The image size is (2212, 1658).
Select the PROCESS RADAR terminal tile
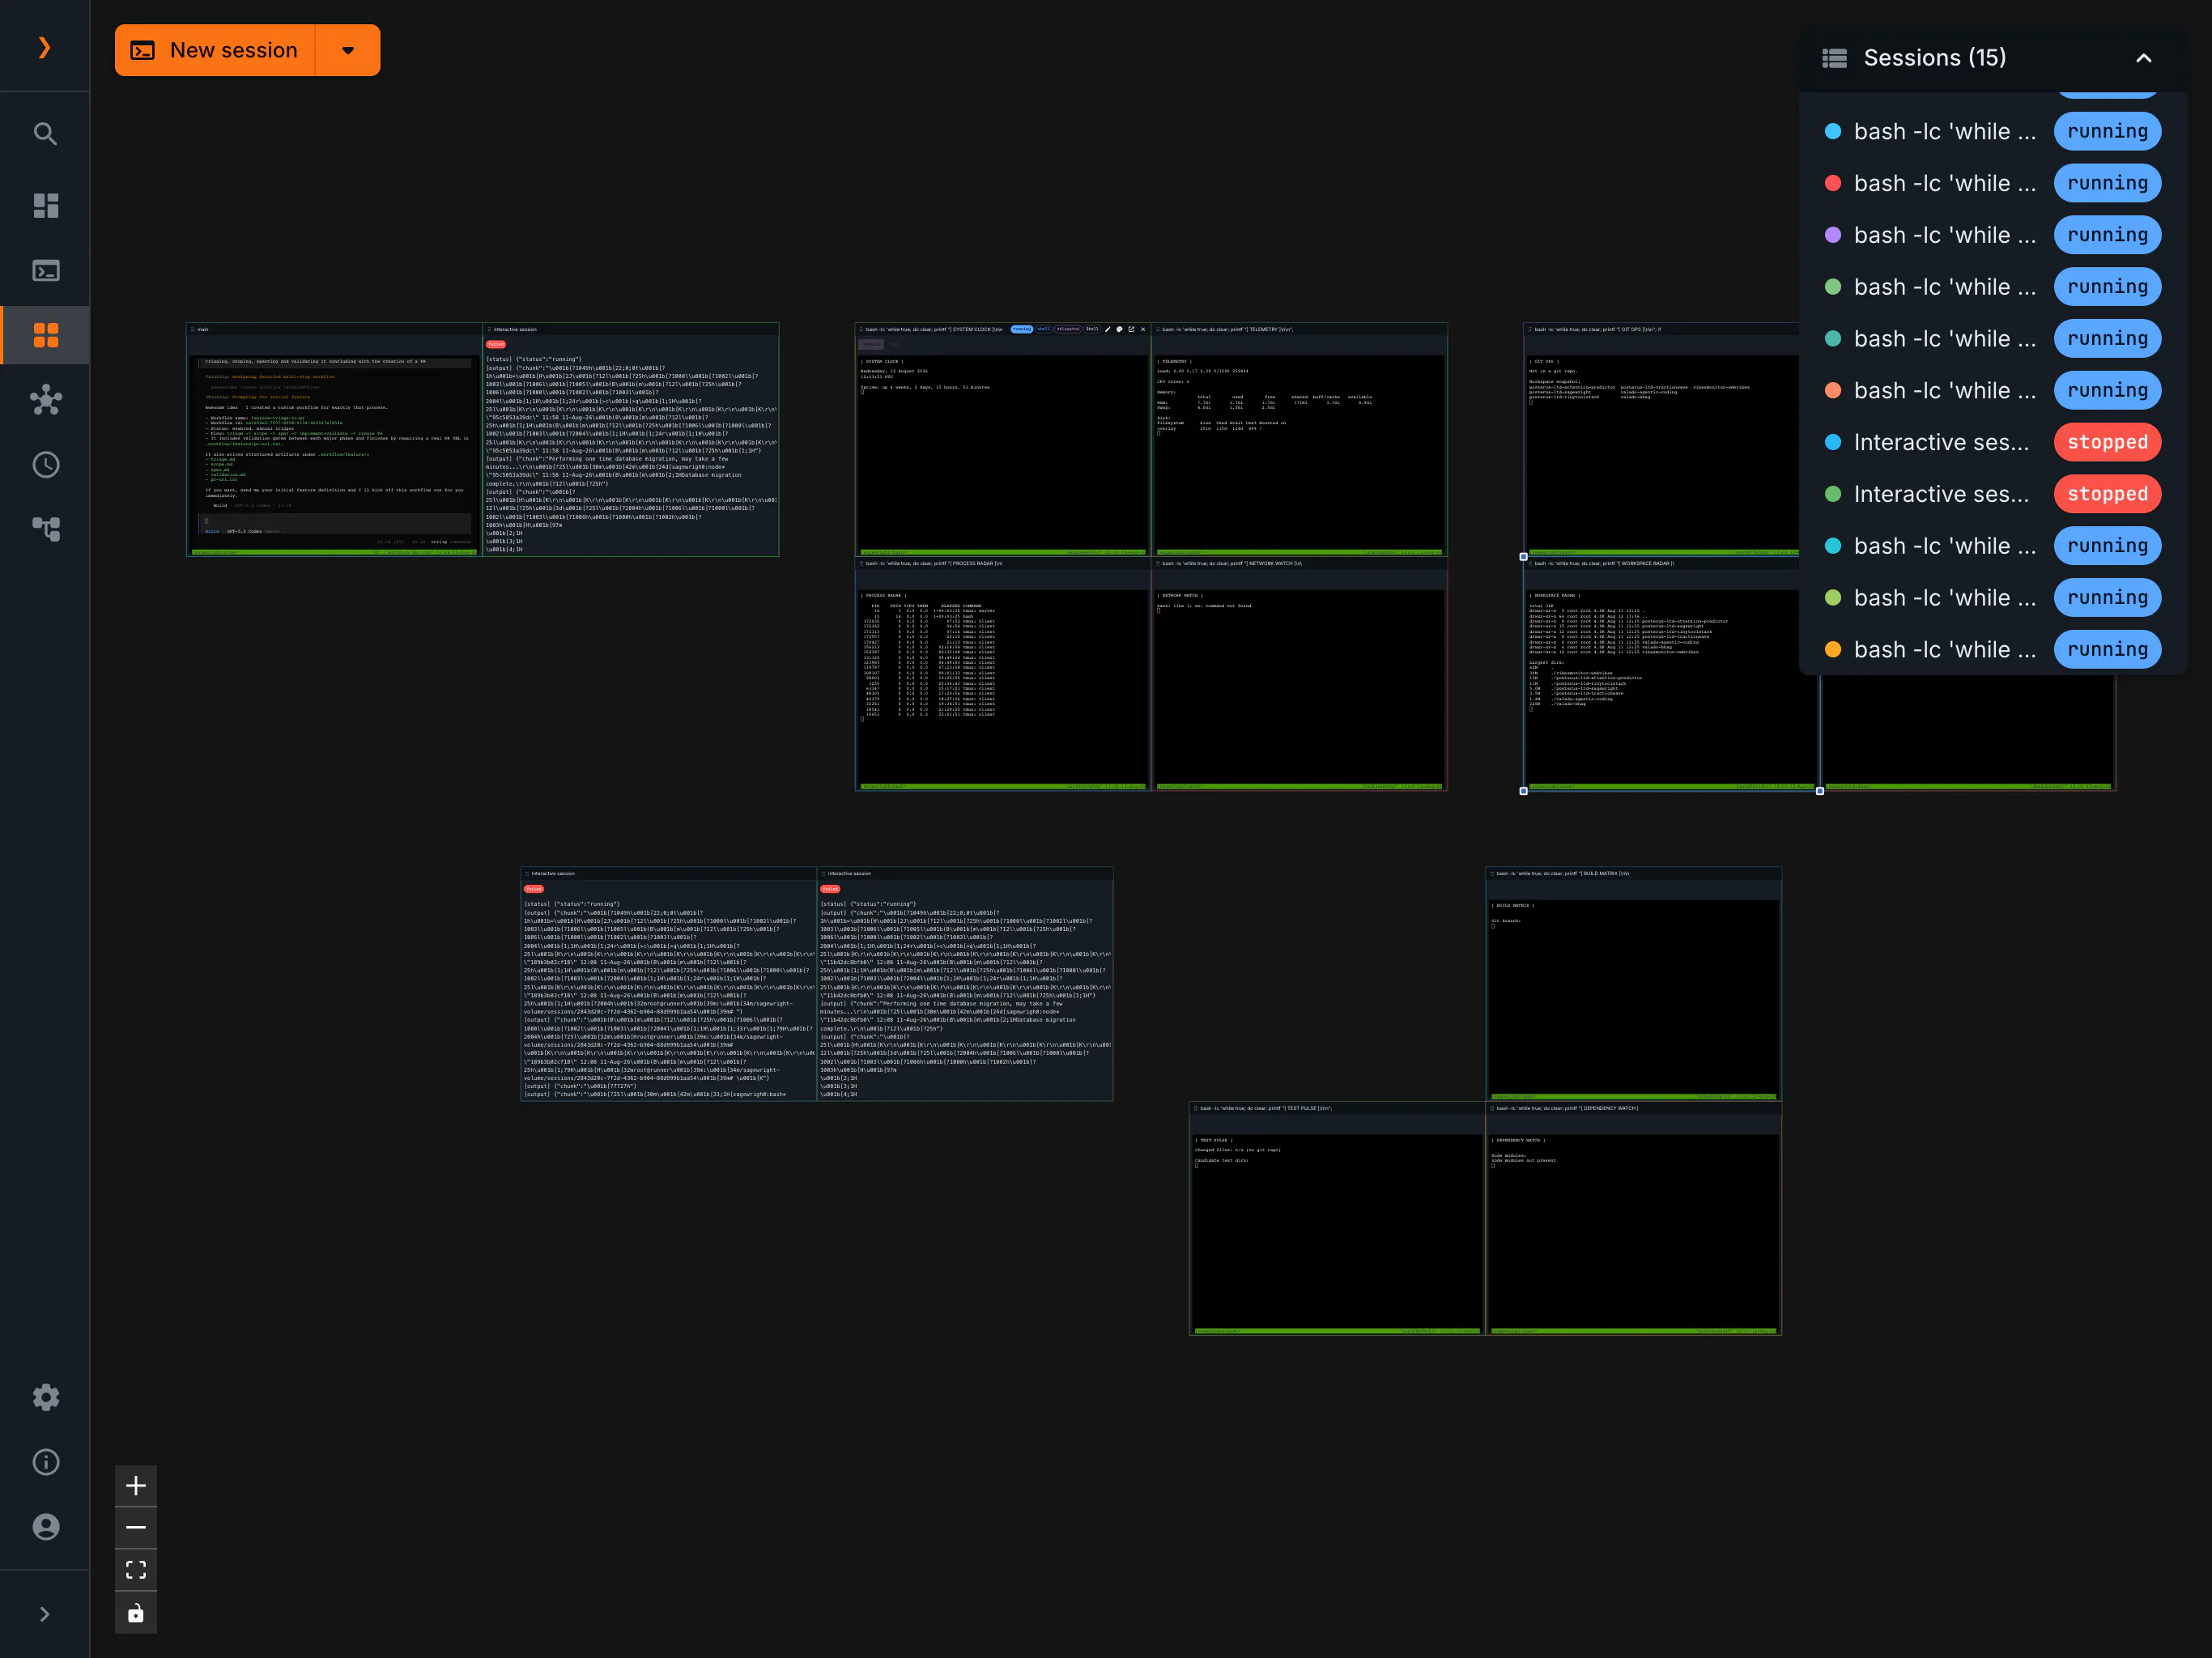click(1003, 674)
